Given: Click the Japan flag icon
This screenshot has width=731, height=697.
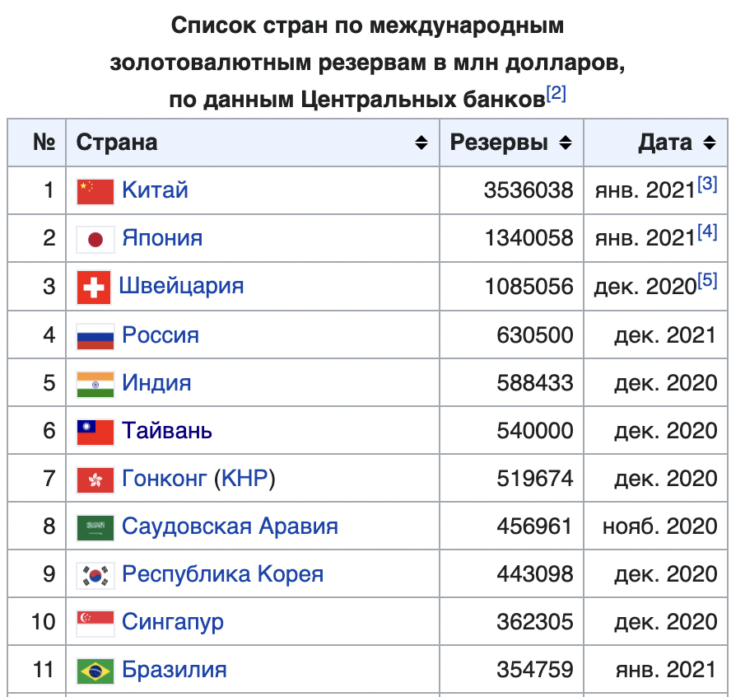Looking at the screenshot, I should pyautogui.click(x=95, y=239).
